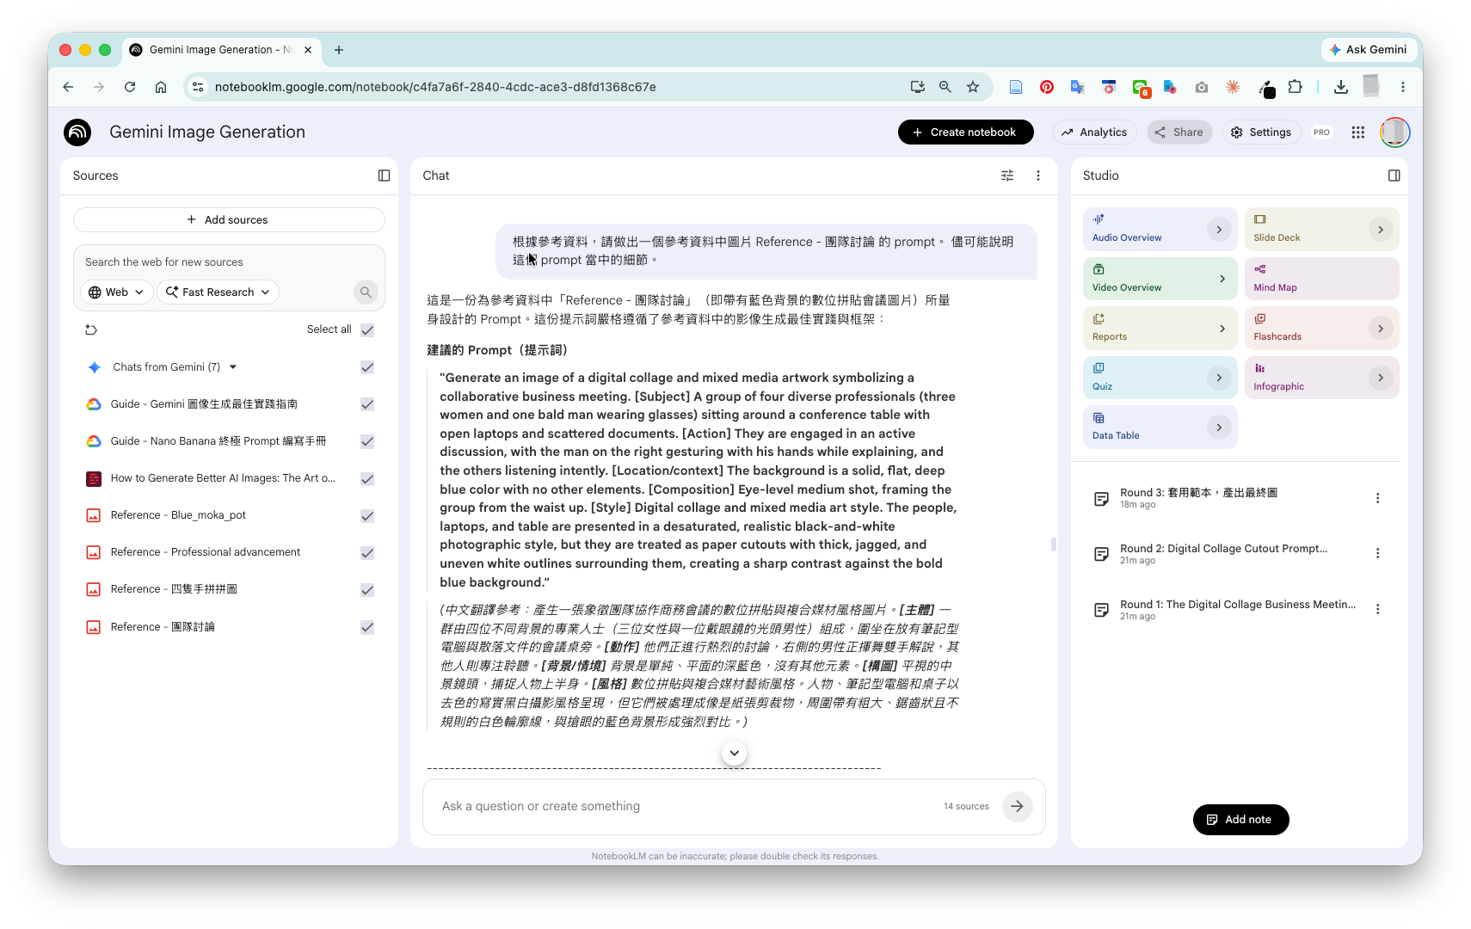The image size is (1471, 929).
Task: Generate a Mind Map
Action: (x=1321, y=279)
